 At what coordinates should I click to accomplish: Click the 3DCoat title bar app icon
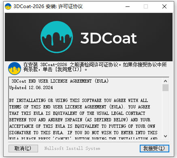[8, 6]
